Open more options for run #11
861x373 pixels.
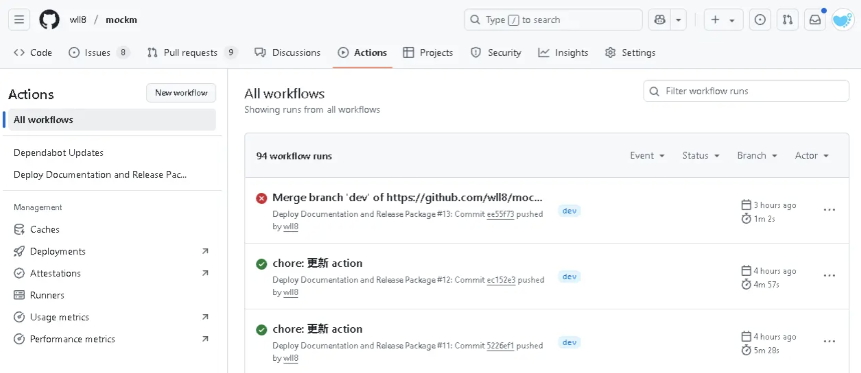(829, 341)
